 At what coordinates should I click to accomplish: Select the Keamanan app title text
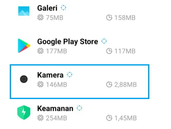[x=55, y=108]
